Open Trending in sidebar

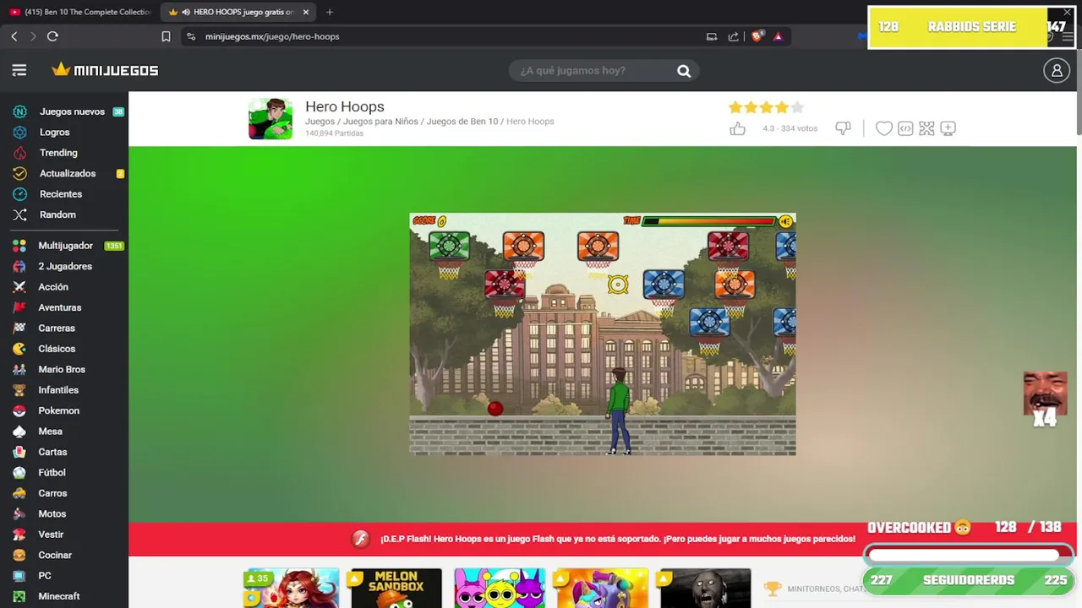tap(58, 153)
